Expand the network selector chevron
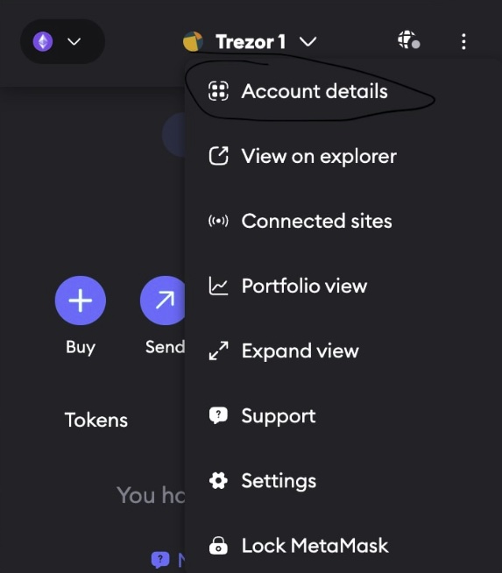This screenshot has height=573, width=502. [x=74, y=42]
